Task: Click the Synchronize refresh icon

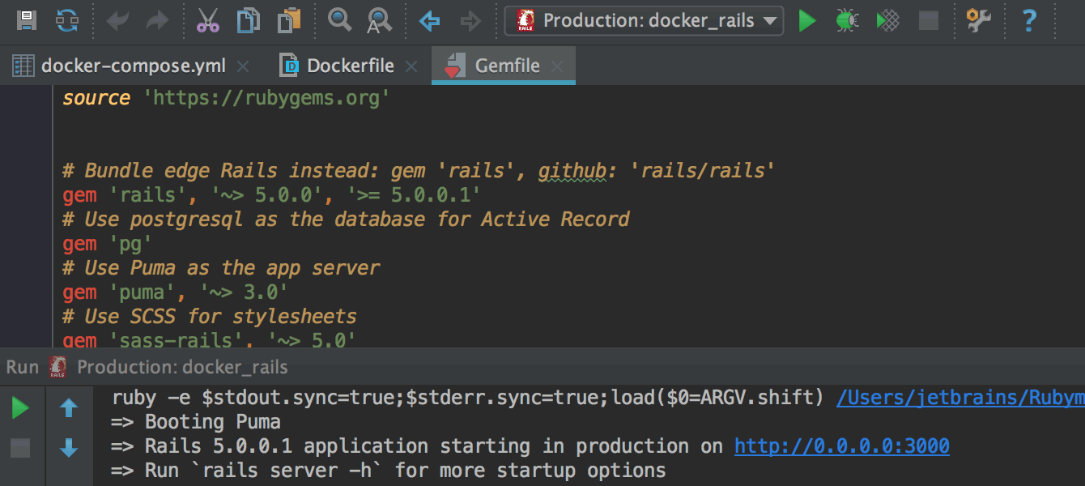Action: click(68, 20)
